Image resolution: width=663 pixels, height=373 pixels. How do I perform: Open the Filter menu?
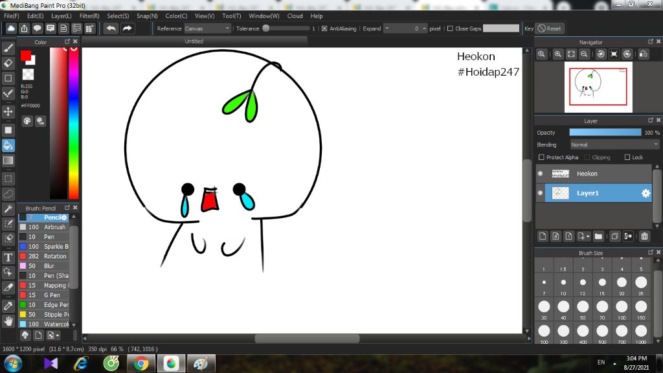[89, 16]
